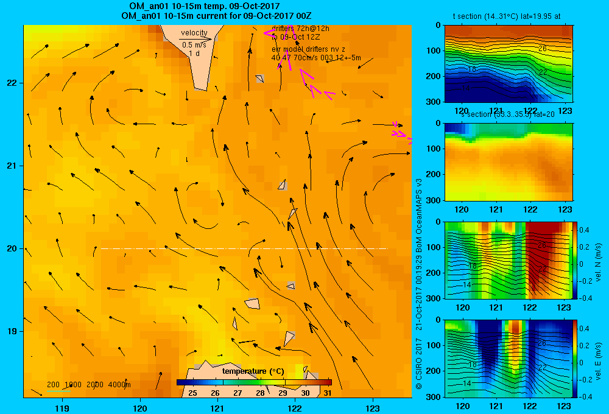
Task: Click the 14 contour label in the vel. E section
Action: click(466, 383)
